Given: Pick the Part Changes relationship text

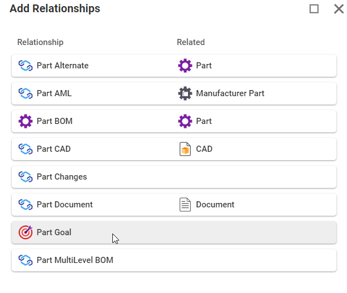Looking at the screenshot, I should [x=62, y=177].
